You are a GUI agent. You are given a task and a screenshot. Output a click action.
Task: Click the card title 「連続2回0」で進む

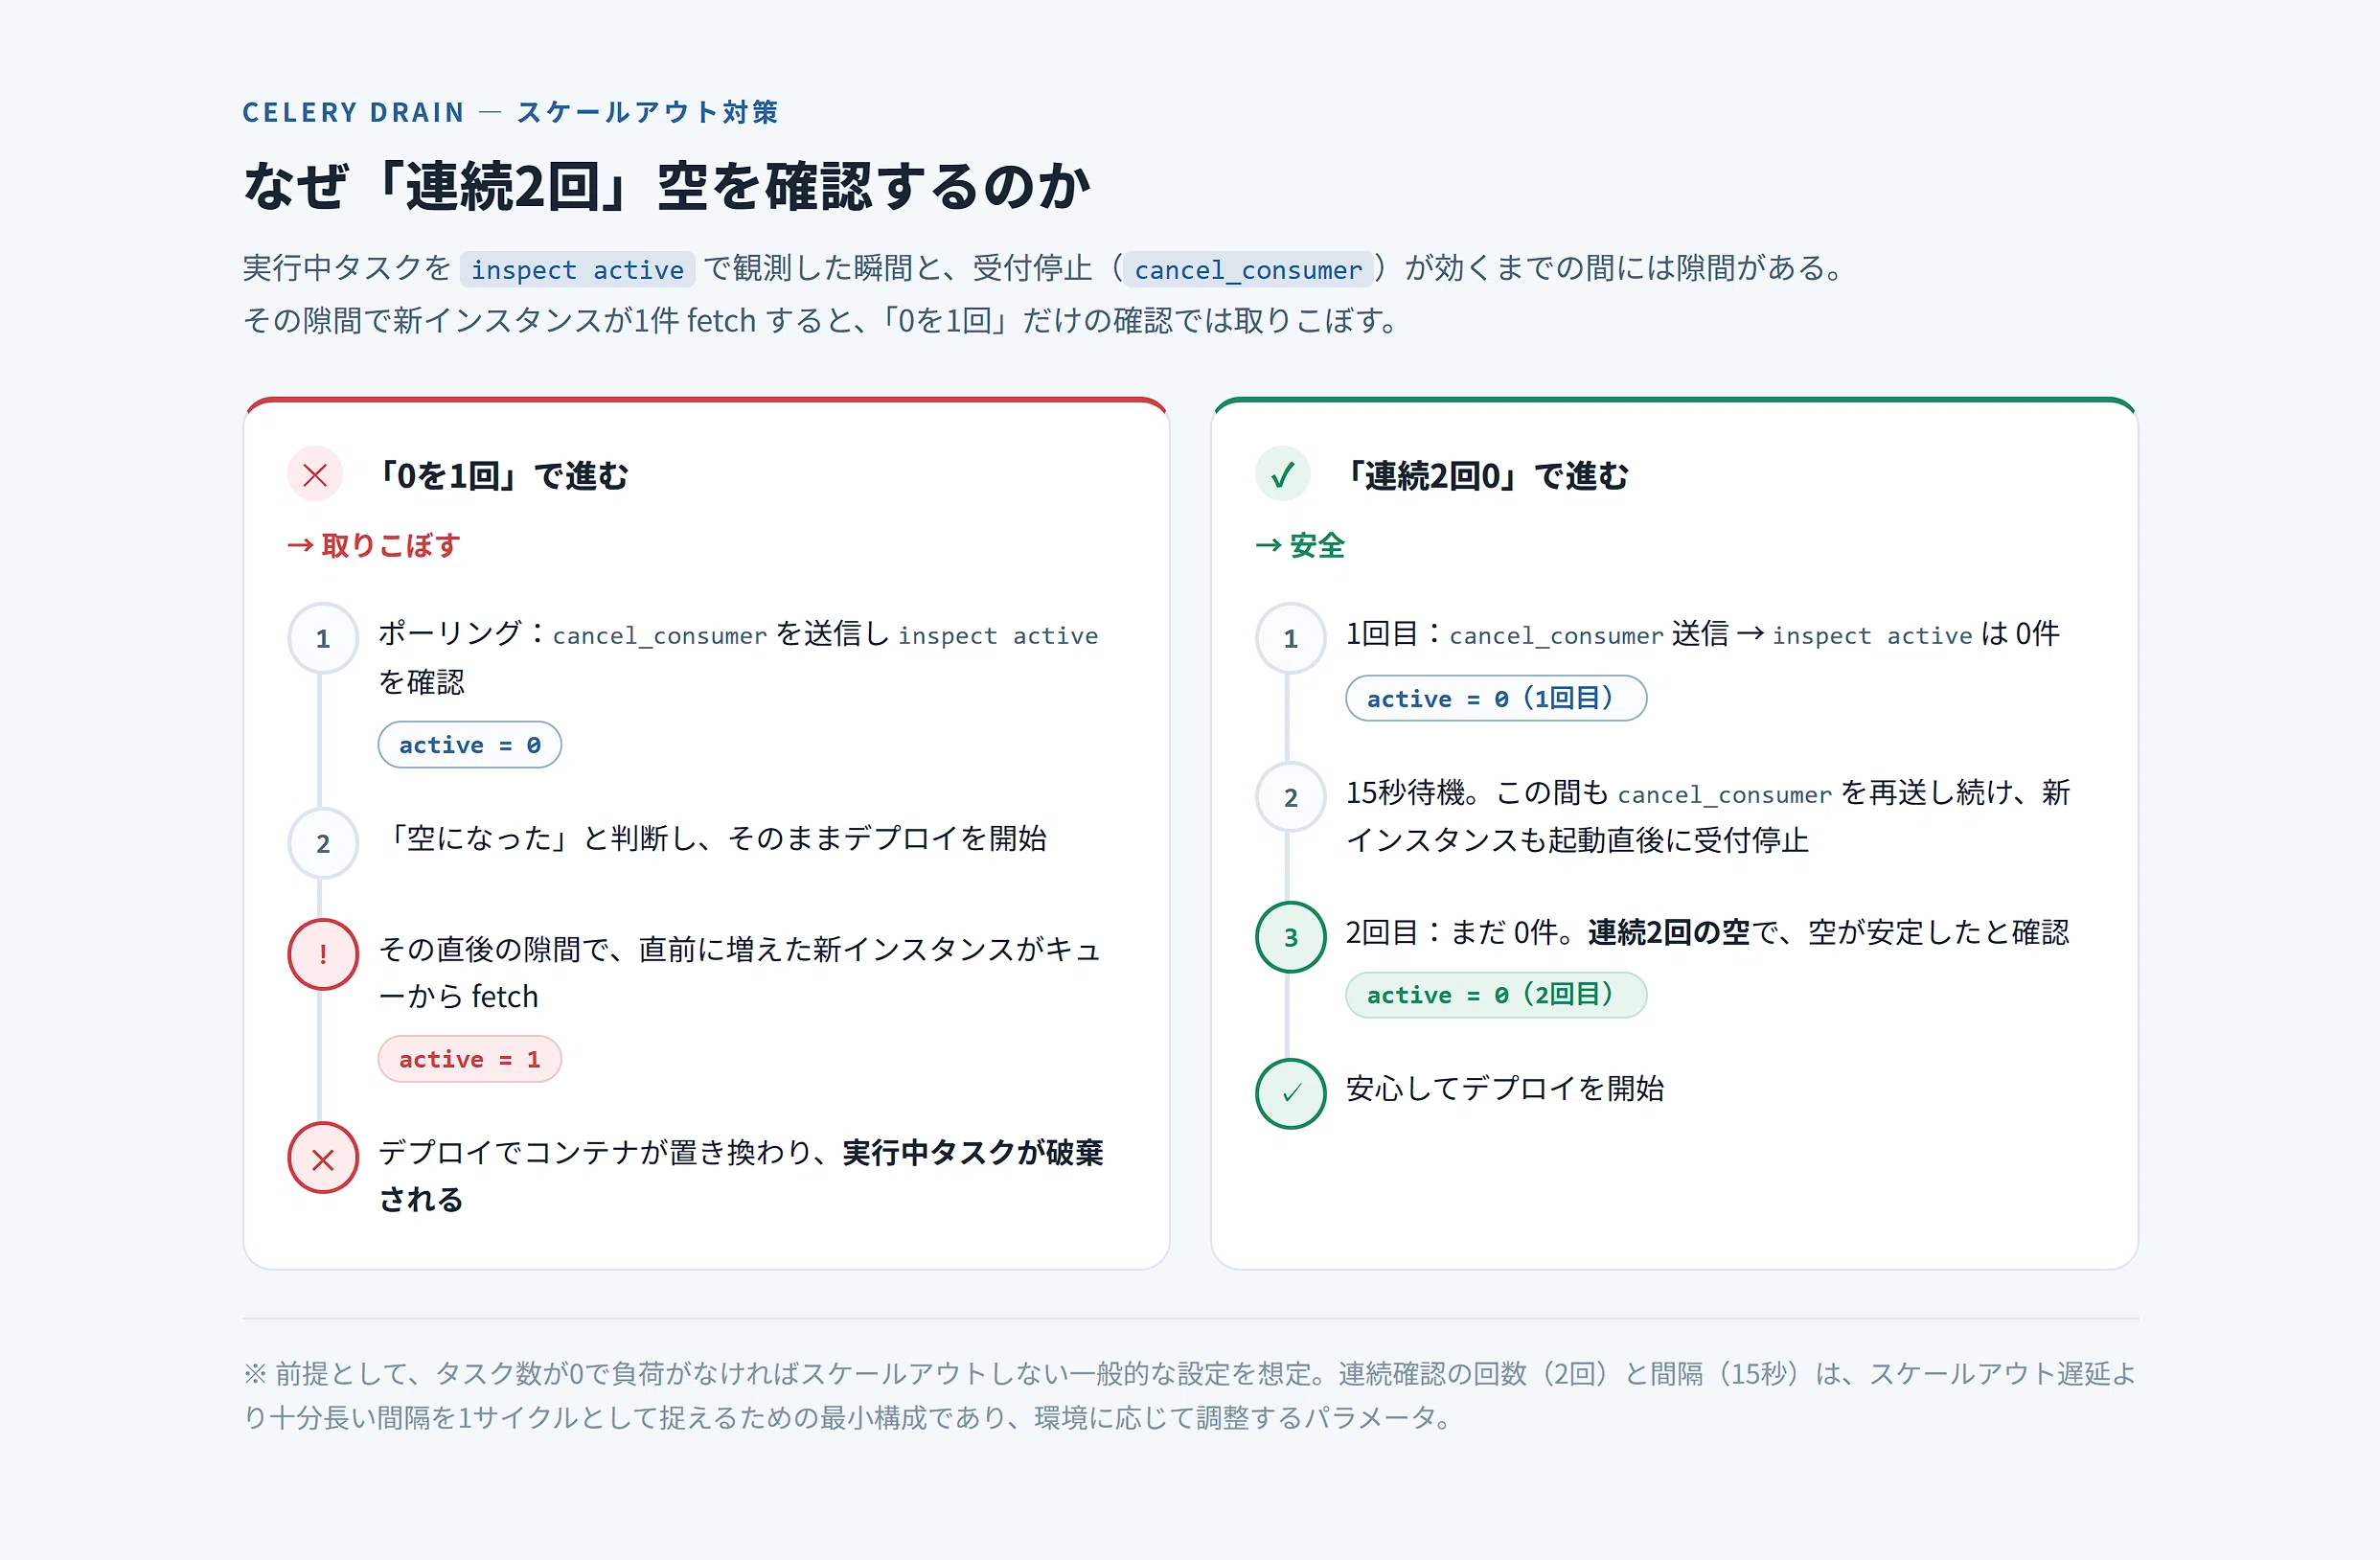[1486, 475]
